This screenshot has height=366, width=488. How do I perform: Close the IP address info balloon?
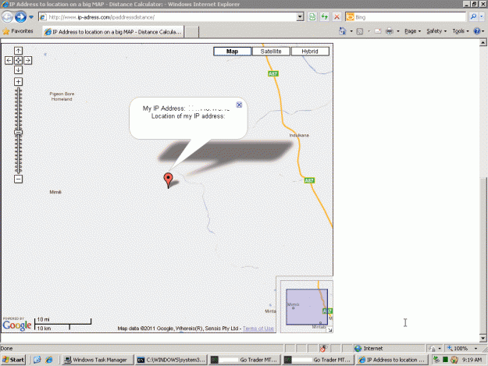(x=239, y=105)
